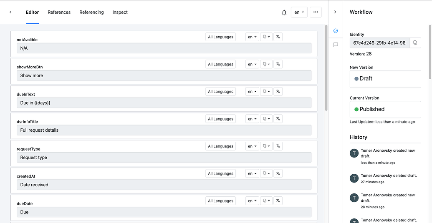Image resolution: width=432 pixels, height=223 pixels.
Task: Click translate icon for dsrInfoTitle field
Action: (278, 119)
